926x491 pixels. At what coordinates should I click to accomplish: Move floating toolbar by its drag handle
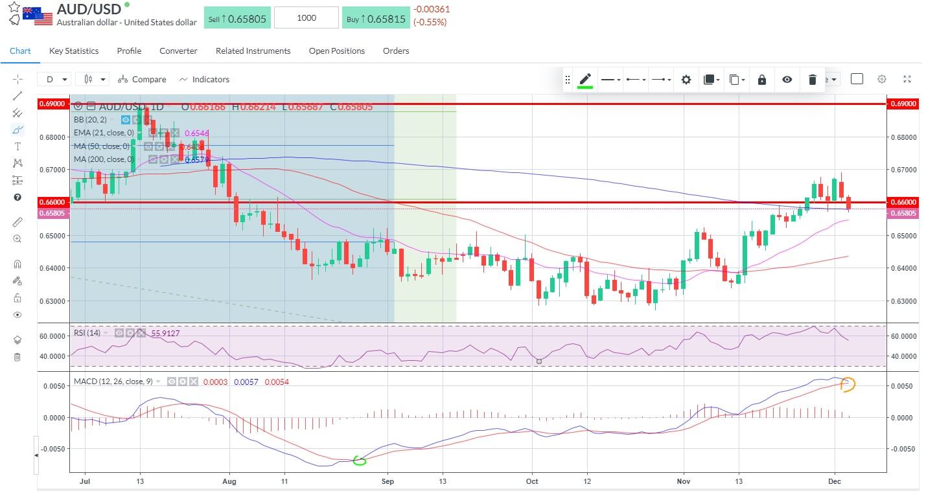568,80
